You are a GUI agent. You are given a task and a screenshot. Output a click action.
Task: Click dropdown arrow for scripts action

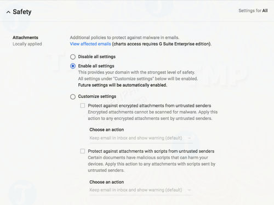click(189, 190)
